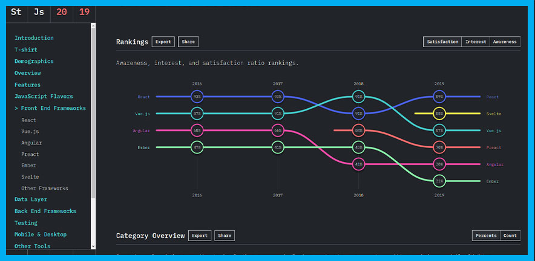
Task: Click the Svelte label right of chart
Action: 494,114
